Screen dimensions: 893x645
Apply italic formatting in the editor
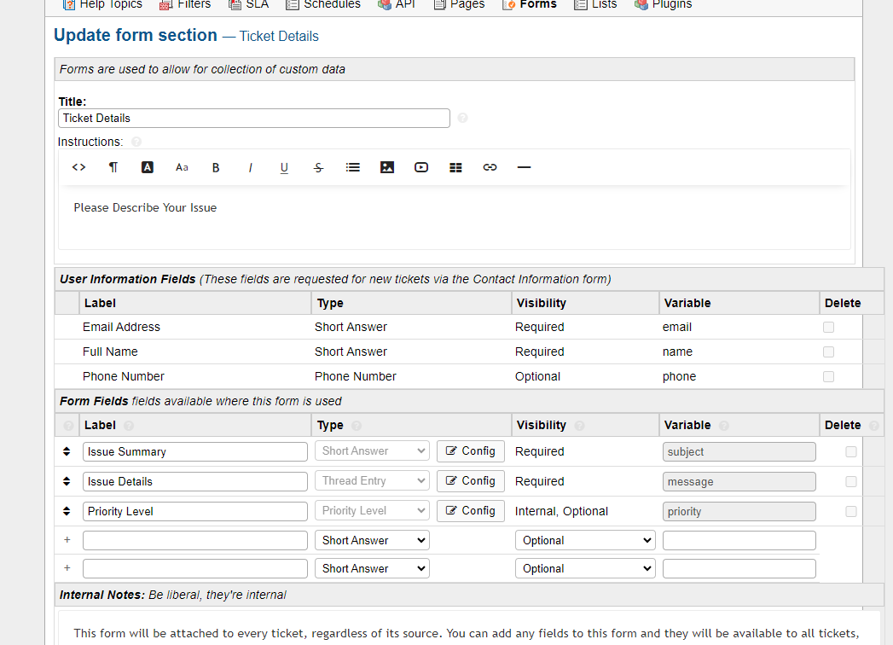(x=250, y=167)
